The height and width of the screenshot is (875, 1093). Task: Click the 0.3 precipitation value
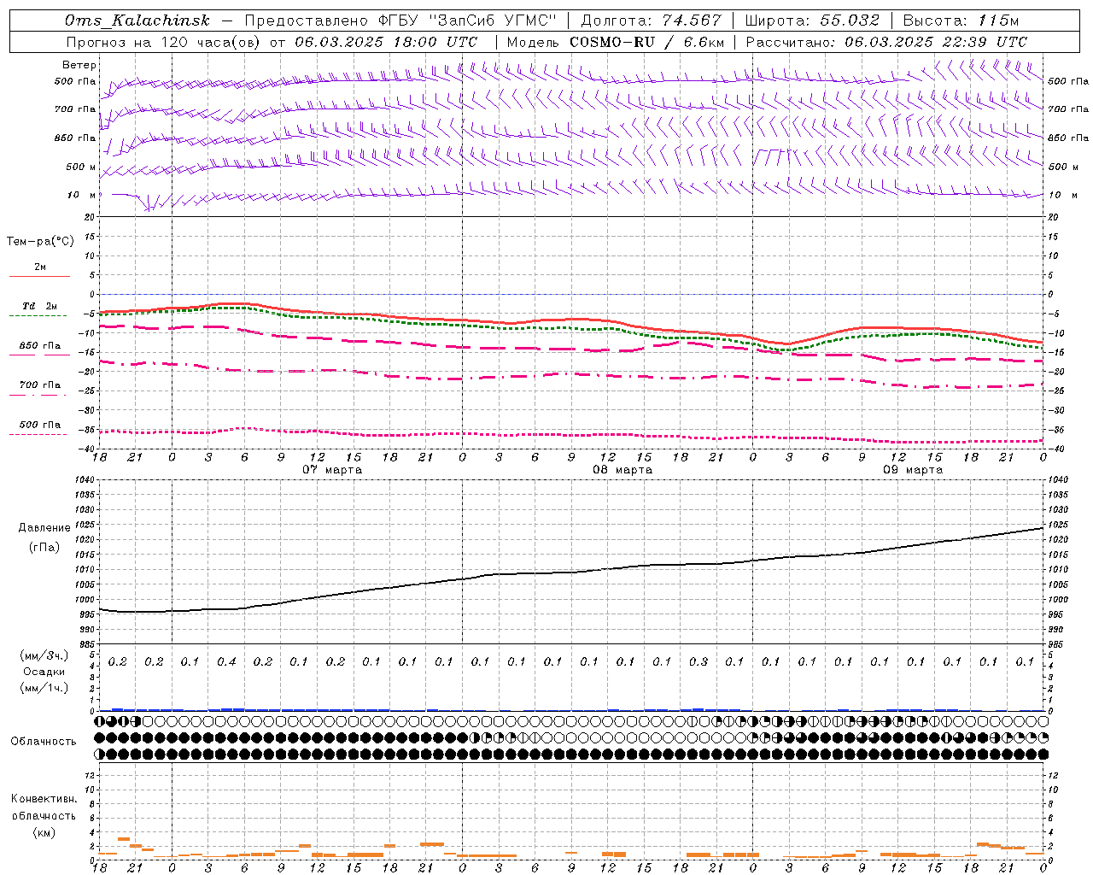[x=698, y=662]
